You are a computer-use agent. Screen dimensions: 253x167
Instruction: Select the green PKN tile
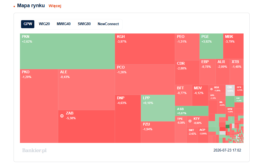[x=68, y=51]
